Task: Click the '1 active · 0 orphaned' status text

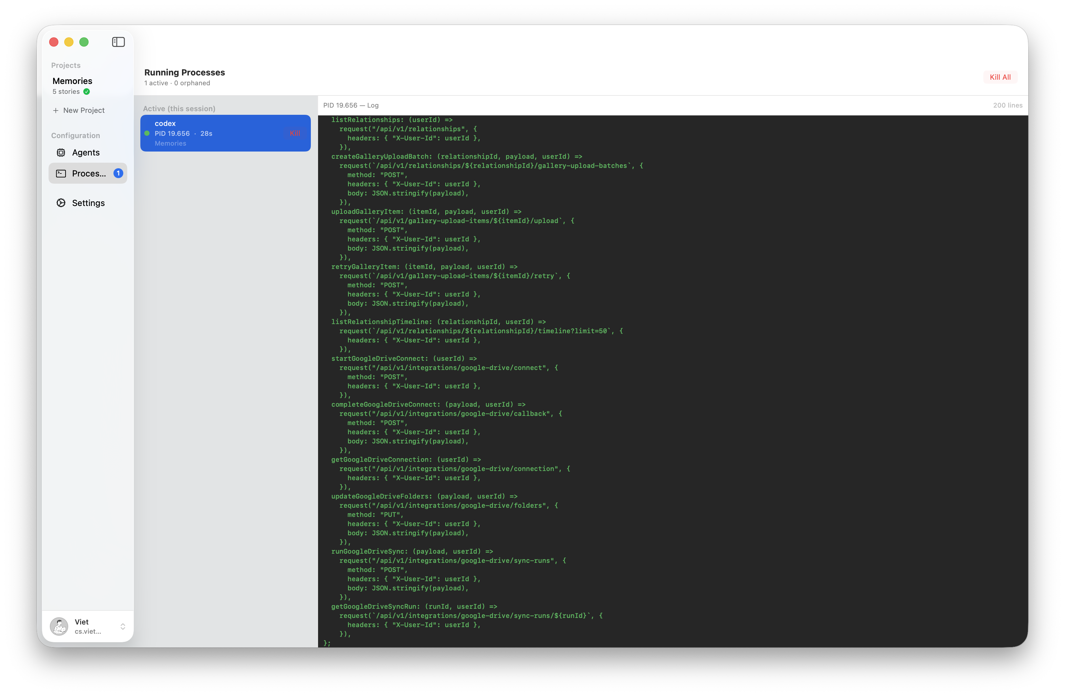Action: coord(177,83)
